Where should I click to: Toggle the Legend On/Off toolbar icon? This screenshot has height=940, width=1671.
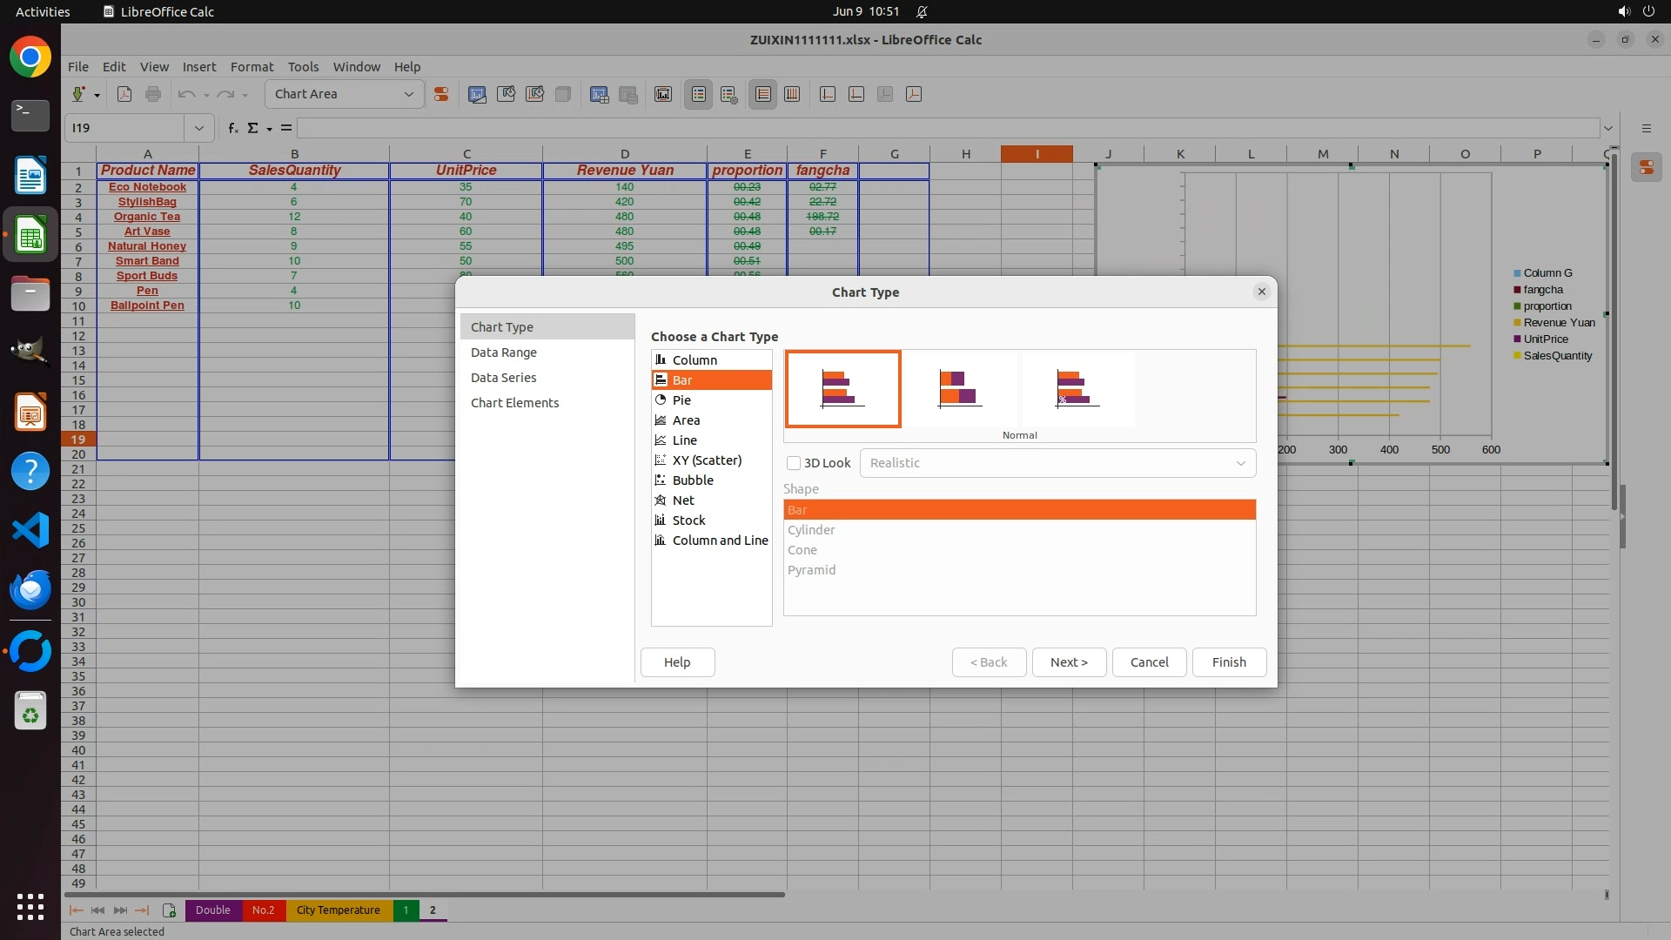[x=699, y=94]
